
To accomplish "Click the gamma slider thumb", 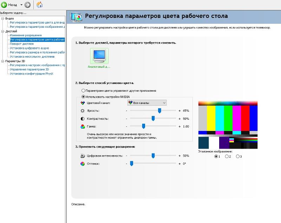I will tap(144, 126).
